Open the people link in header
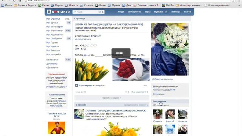242x136 pixels. click(121, 12)
